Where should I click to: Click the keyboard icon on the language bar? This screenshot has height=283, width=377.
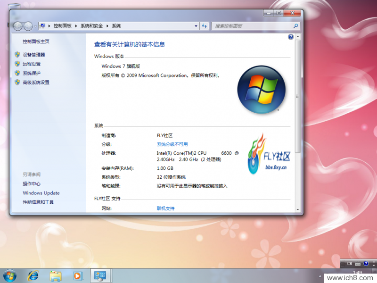click(358, 264)
